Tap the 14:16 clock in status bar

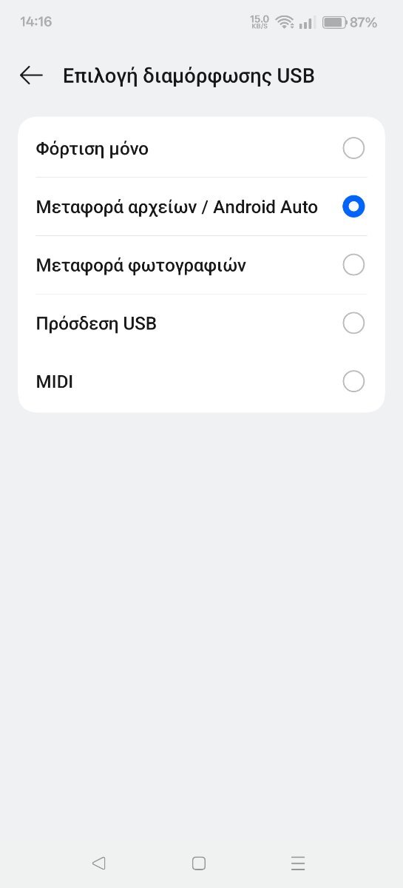pyautogui.click(x=35, y=22)
